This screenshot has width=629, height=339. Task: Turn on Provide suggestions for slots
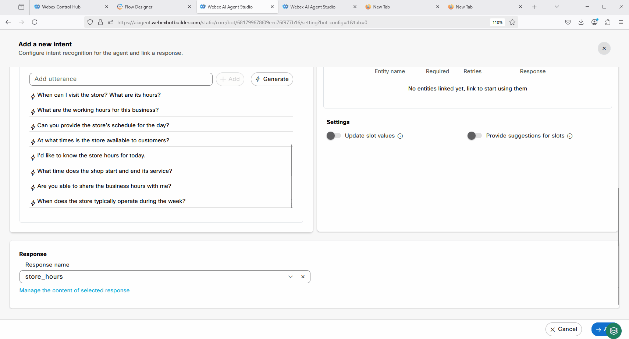(475, 136)
